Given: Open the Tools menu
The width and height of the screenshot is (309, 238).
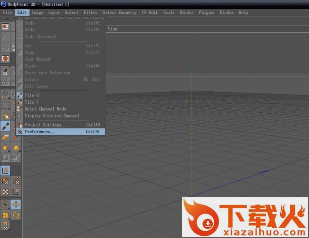Looking at the screenshot, I should point(168,13).
